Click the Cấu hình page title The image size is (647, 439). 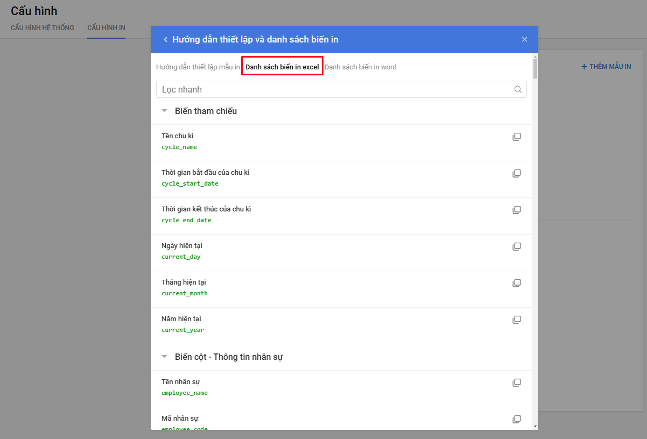click(34, 11)
